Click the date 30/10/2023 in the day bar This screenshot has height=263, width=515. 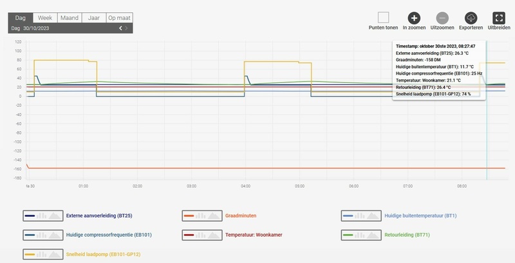click(36, 28)
